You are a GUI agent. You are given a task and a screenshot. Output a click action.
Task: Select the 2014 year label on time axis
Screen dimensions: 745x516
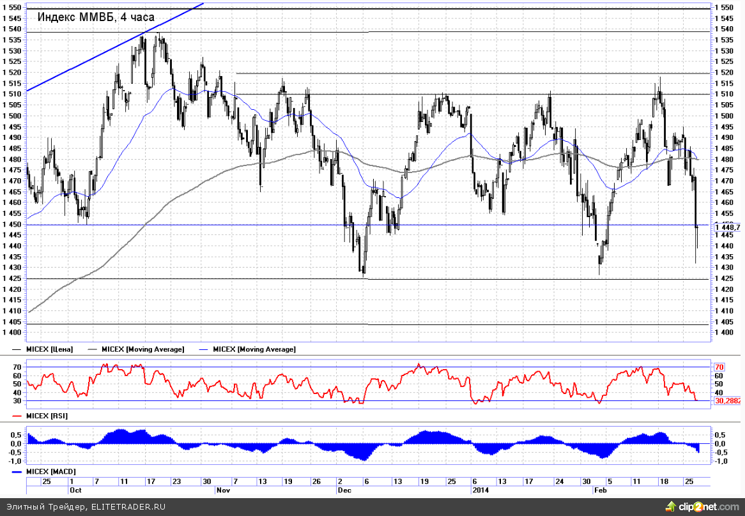[x=480, y=490]
